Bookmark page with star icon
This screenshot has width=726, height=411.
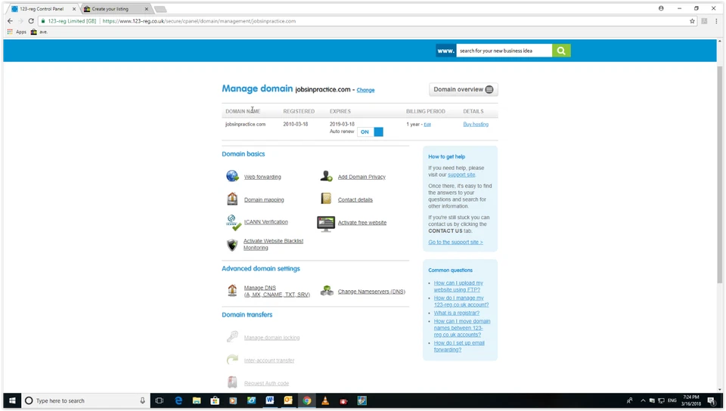[692, 21]
